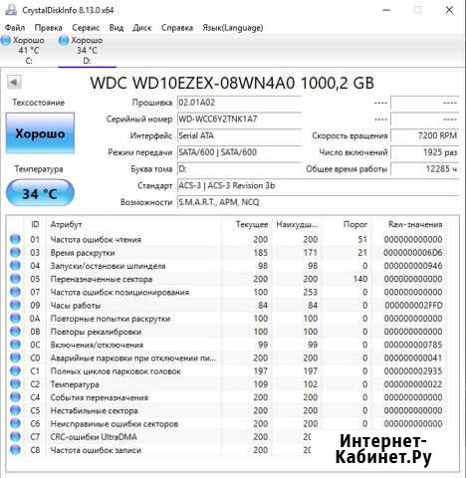Click the status orb for CRC-ошибки UltraDMA row
466x478 pixels.
(x=15, y=436)
